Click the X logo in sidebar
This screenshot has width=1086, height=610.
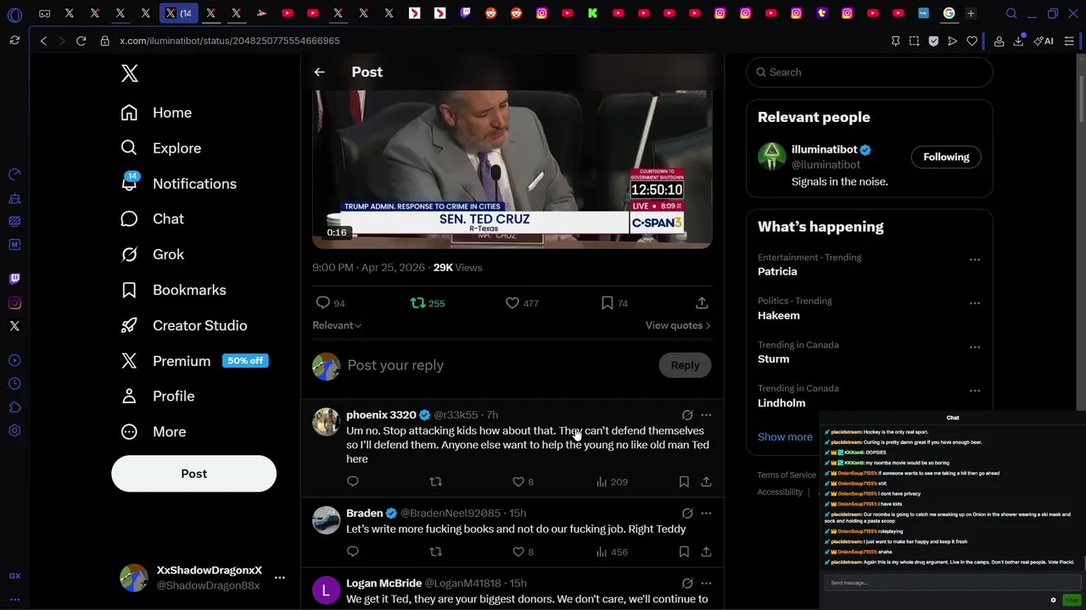tap(130, 73)
